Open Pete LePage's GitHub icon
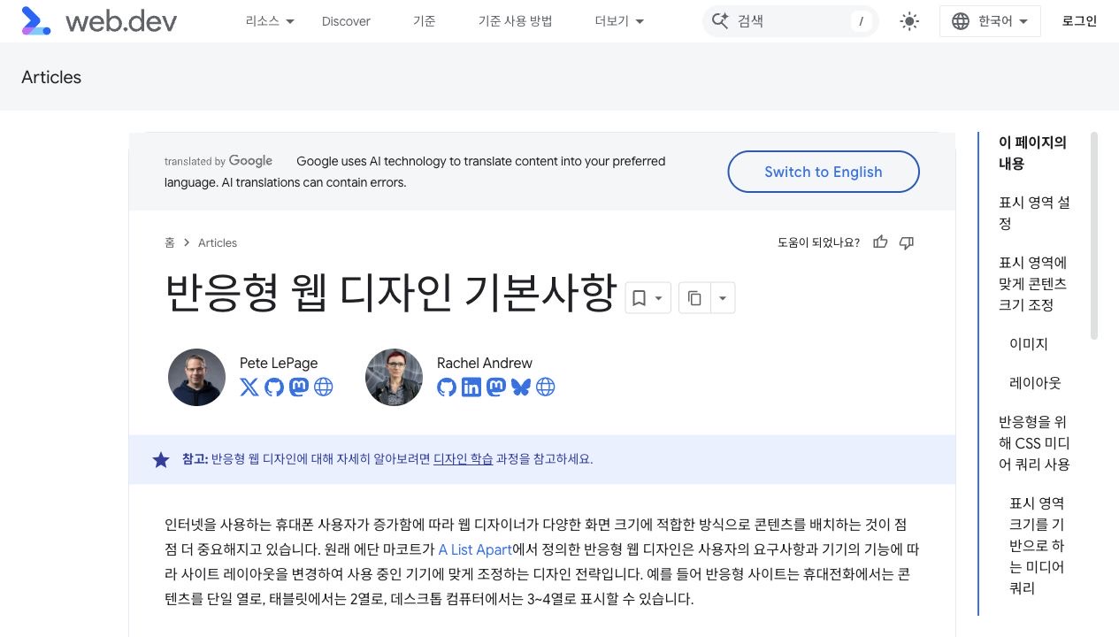This screenshot has height=637, width=1119. pyautogui.click(x=274, y=387)
